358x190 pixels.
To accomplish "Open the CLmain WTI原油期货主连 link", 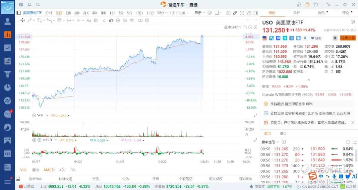I will (287, 95).
